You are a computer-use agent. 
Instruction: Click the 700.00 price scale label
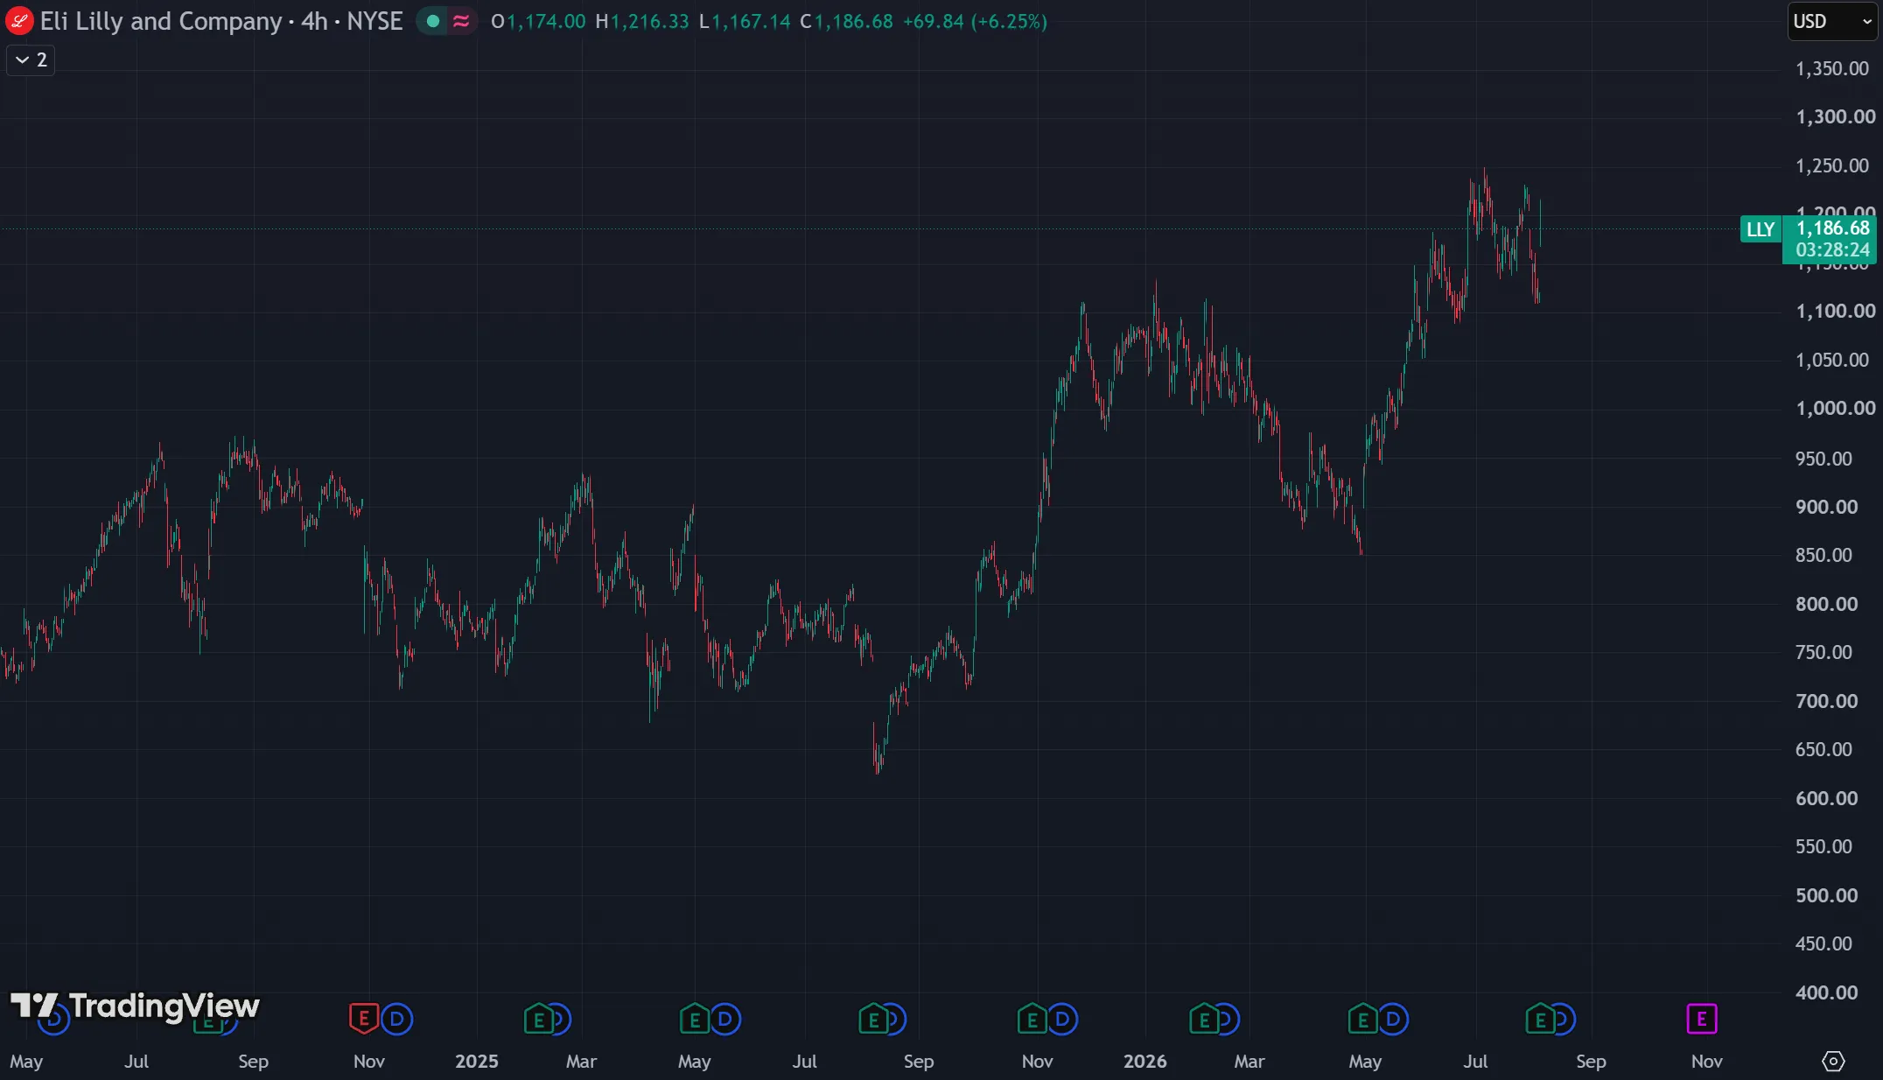[1826, 701]
